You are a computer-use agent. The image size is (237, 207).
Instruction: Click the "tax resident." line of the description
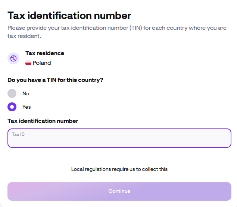tap(24, 36)
